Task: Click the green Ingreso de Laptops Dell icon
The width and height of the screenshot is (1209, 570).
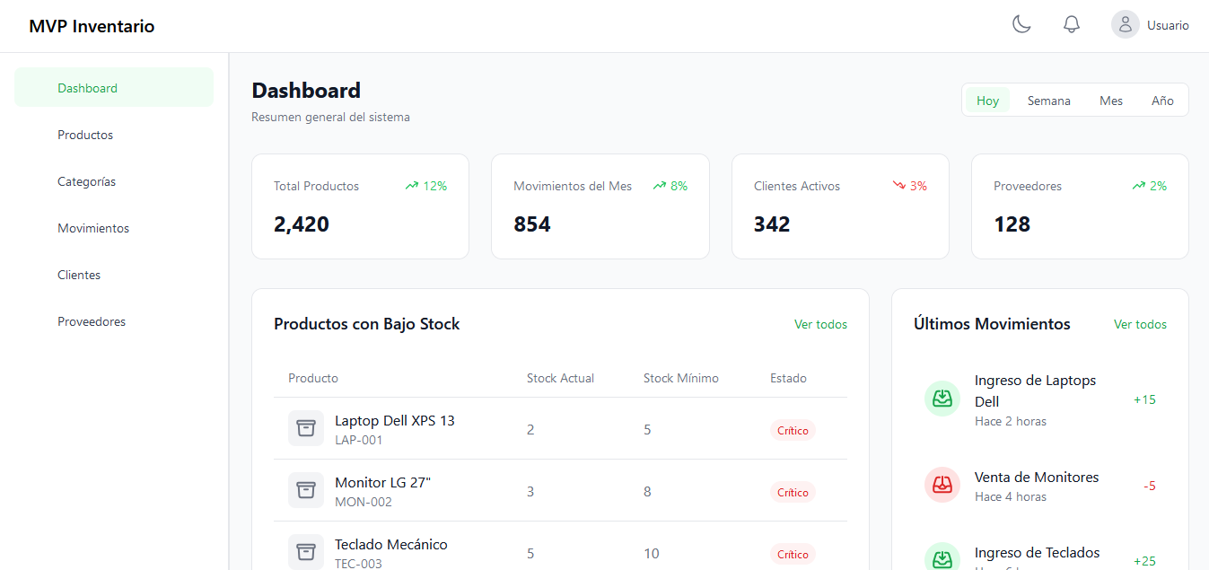Action: (x=942, y=399)
